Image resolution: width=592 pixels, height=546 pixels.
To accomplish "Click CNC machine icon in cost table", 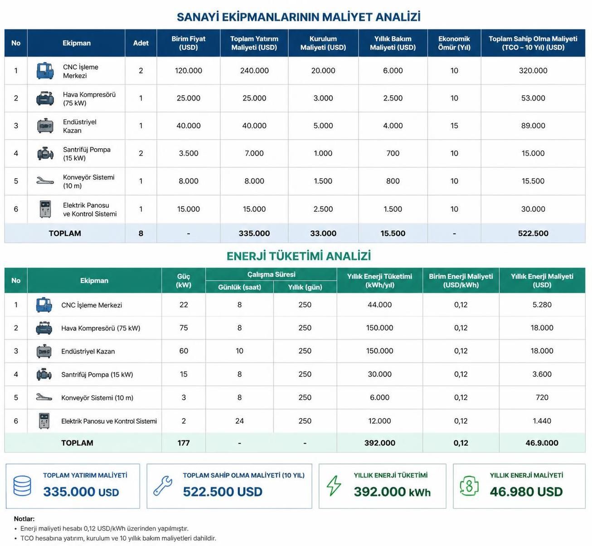I will click(x=45, y=71).
